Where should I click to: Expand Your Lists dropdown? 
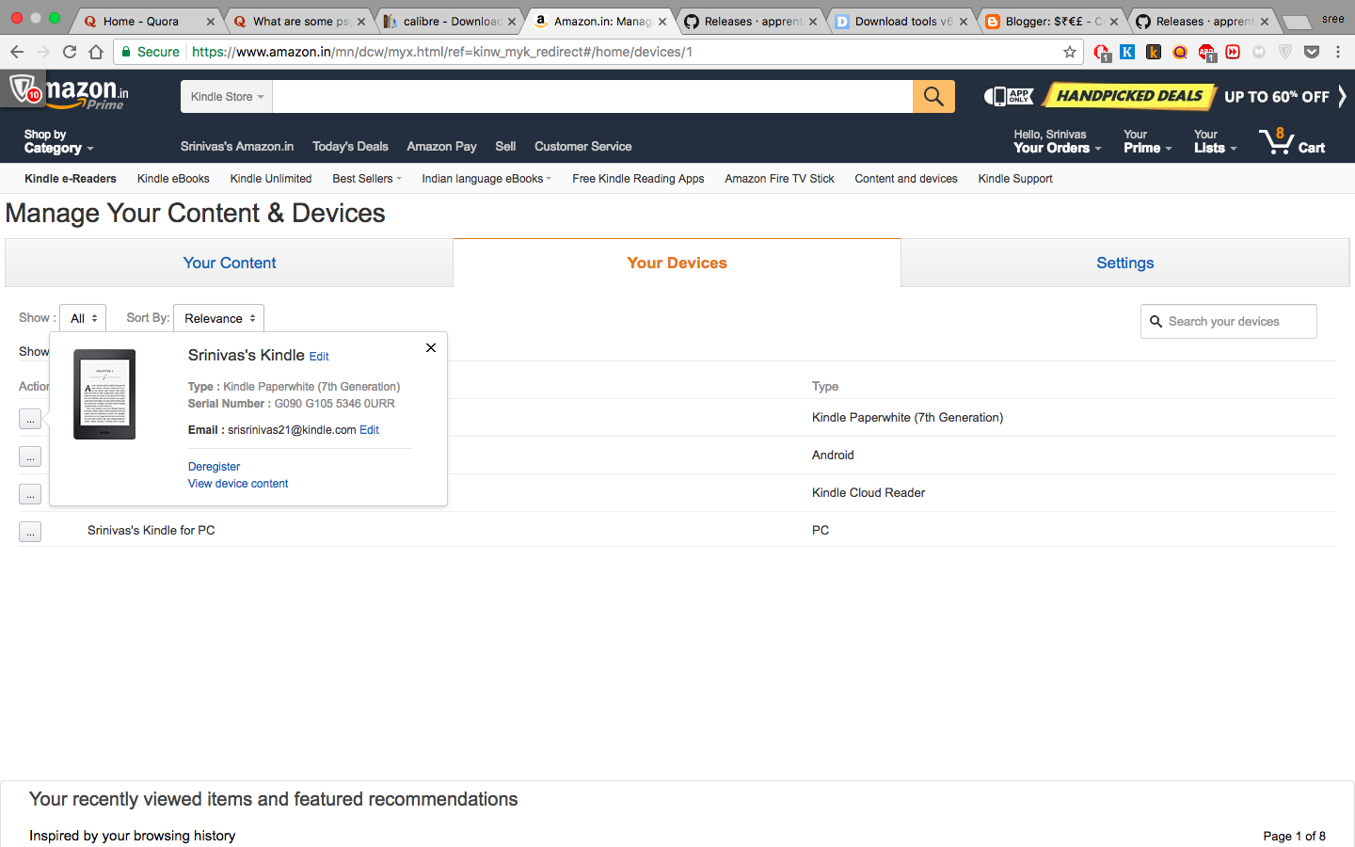pyautogui.click(x=1216, y=142)
